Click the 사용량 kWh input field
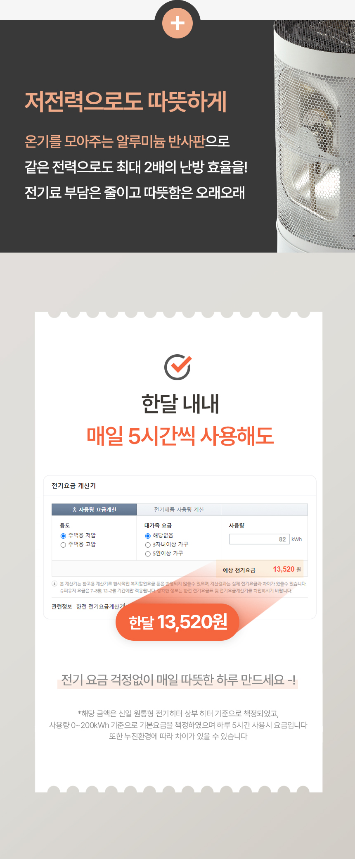 [259, 539]
